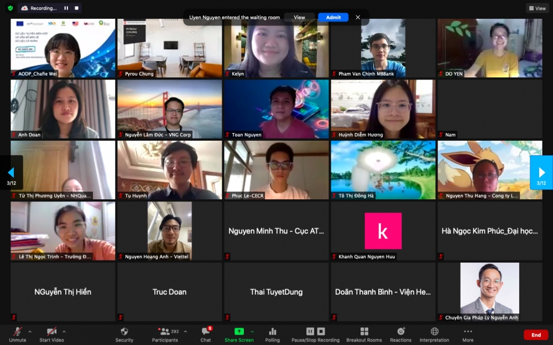Open the Chat panel

206,334
